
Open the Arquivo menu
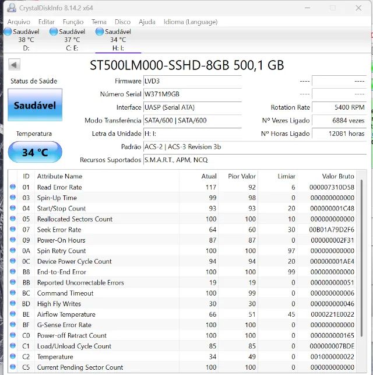19,22
